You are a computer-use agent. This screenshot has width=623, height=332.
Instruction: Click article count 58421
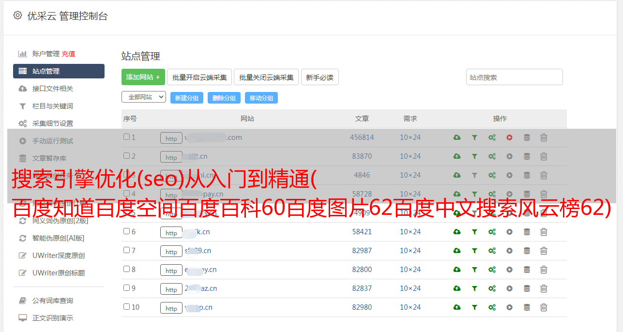[x=362, y=232]
